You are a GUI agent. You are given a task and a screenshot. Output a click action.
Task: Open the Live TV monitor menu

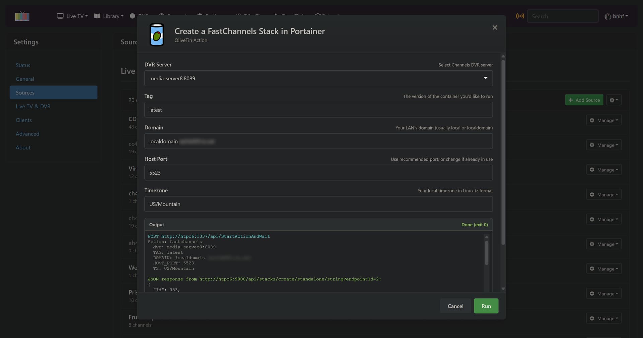[72, 16]
